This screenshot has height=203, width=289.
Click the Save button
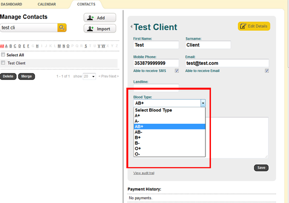tap(261, 168)
